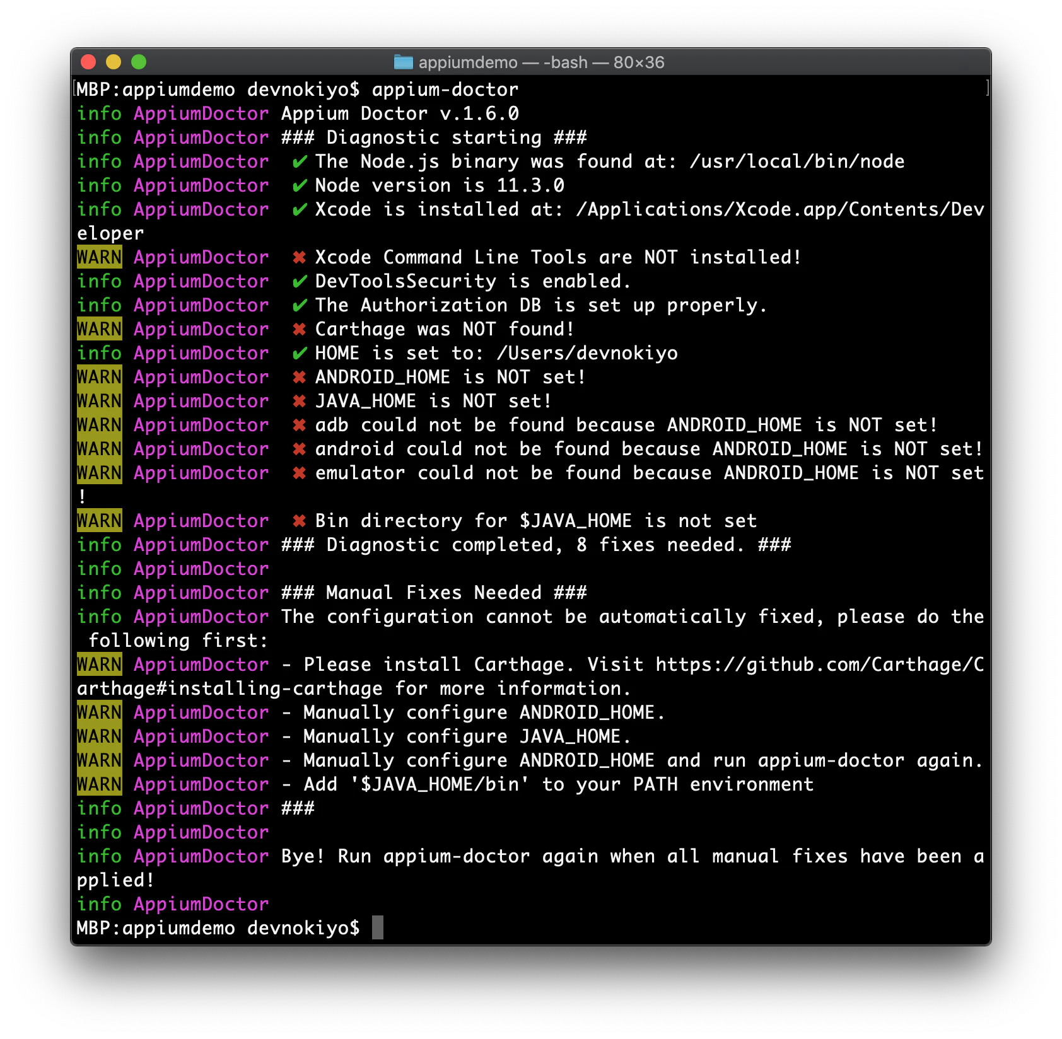Click the checkmark beside 'DevToolsSecurity is enabled'

point(300,282)
